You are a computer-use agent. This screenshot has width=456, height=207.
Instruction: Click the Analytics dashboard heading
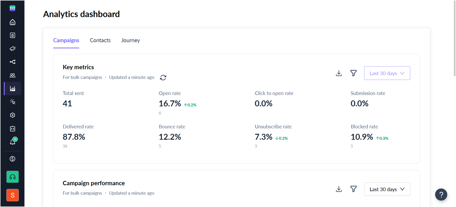(x=81, y=14)
